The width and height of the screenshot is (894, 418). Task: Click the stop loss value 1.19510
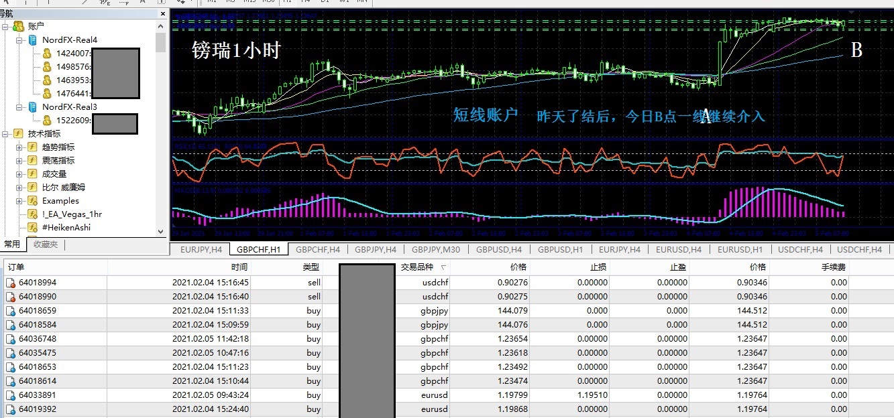[x=593, y=395]
